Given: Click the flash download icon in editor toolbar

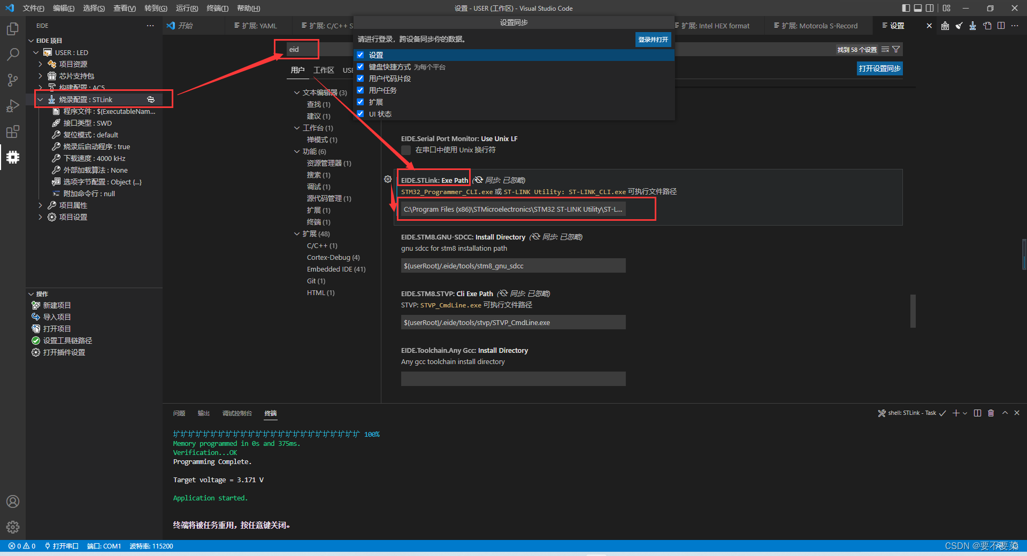Looking at the screenshot, I should coord(973,26).
